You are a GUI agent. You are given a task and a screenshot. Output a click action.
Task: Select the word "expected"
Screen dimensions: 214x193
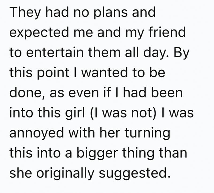point(39,33)
